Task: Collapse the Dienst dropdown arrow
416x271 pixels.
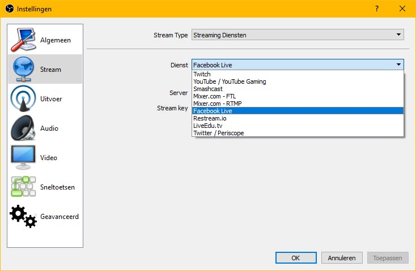Action: click(398, 64)
